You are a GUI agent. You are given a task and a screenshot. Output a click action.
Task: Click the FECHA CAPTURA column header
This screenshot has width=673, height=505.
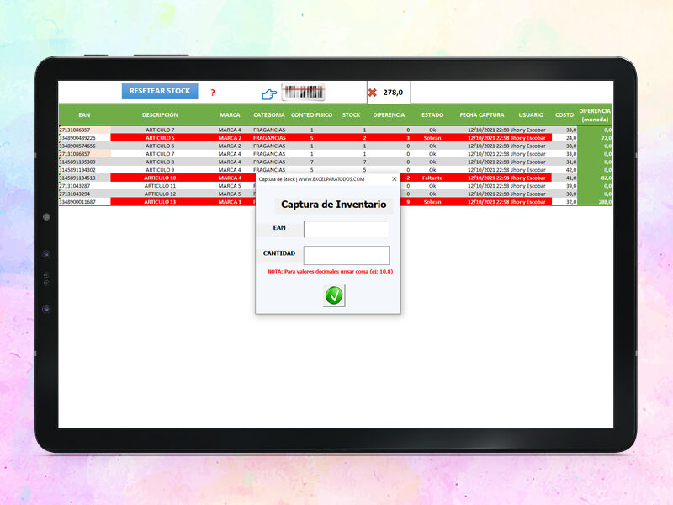(x=482, y=115)
